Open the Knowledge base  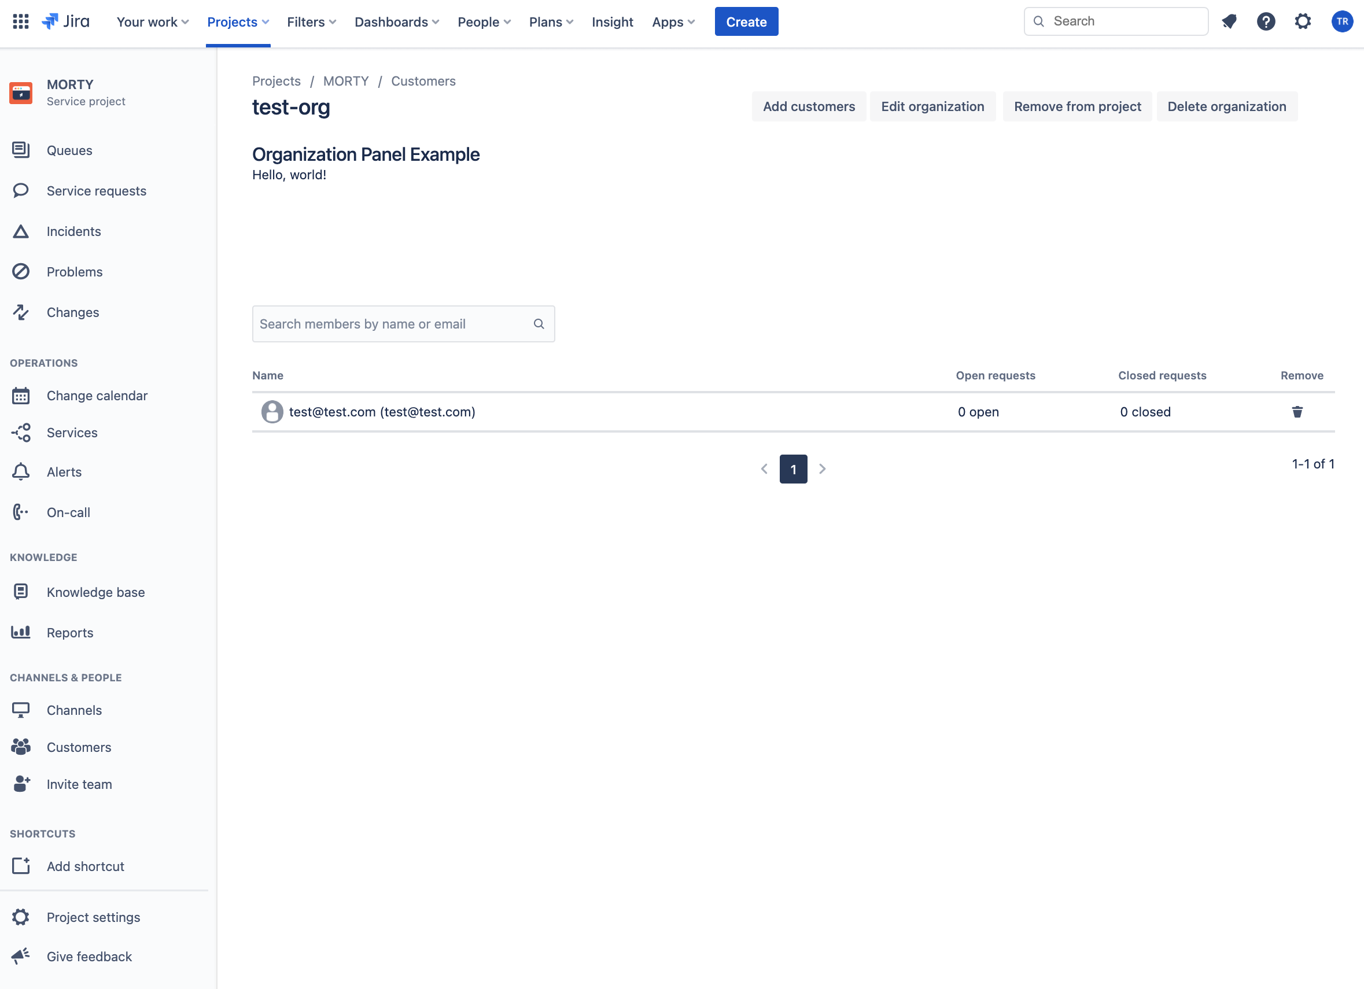coord(95,592)
